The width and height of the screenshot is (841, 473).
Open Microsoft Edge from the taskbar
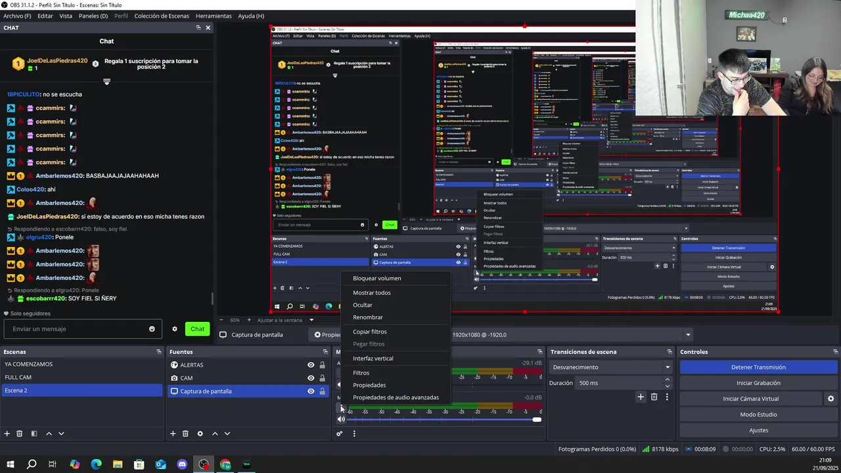pyautogui.click(x=96, y=464)
